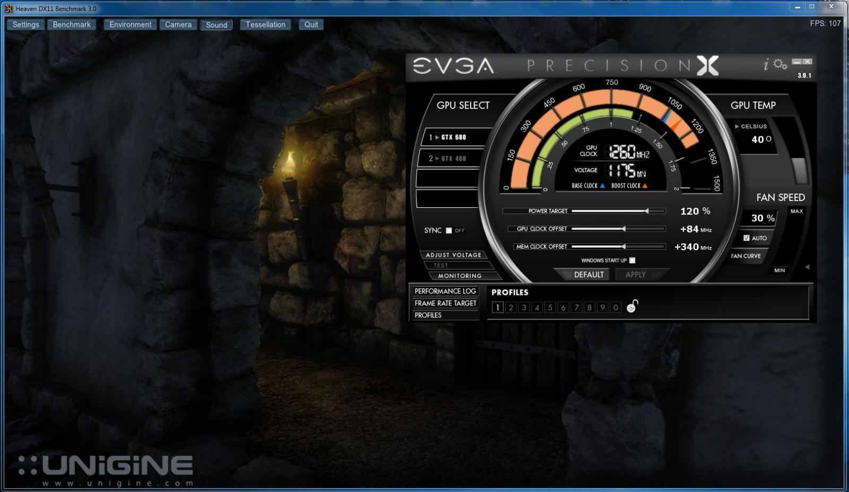Open the Tessellation menu in Heaven
Image resolution: width=849 pixels, height=492 pixels.
tap(265, 24)
